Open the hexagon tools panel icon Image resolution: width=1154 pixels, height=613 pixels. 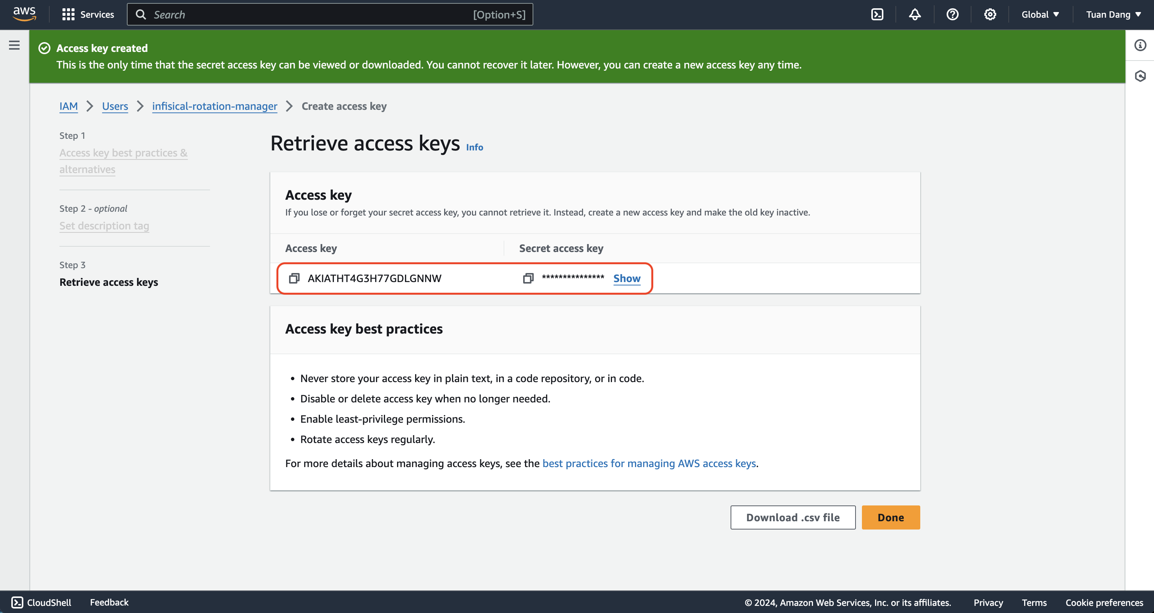point(1140,76)
